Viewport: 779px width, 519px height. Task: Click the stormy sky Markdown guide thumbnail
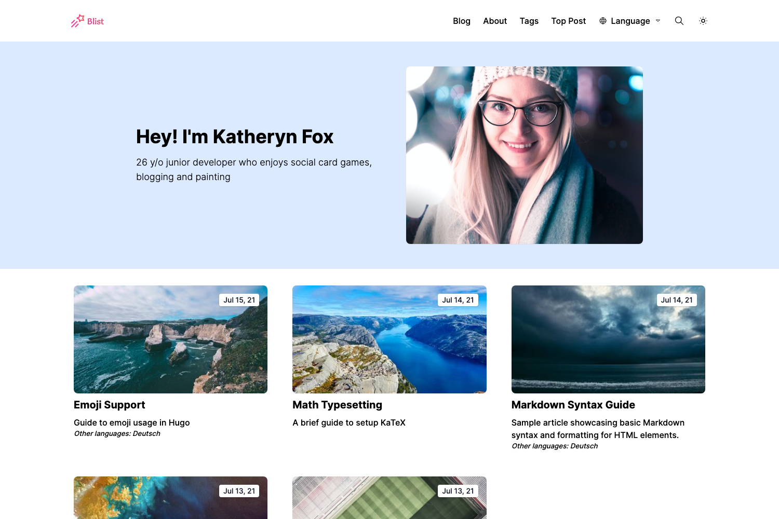click(608, 339)
